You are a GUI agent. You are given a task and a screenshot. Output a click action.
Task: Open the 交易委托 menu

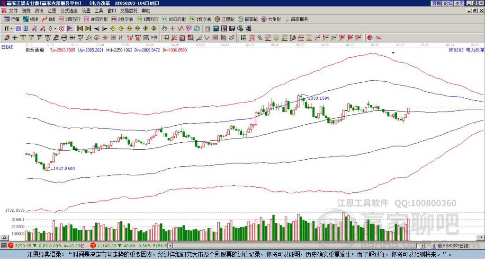129,11
